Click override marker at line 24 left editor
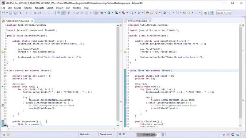Image resolution: width=246 pixels, height=138 pixels. 3,87
